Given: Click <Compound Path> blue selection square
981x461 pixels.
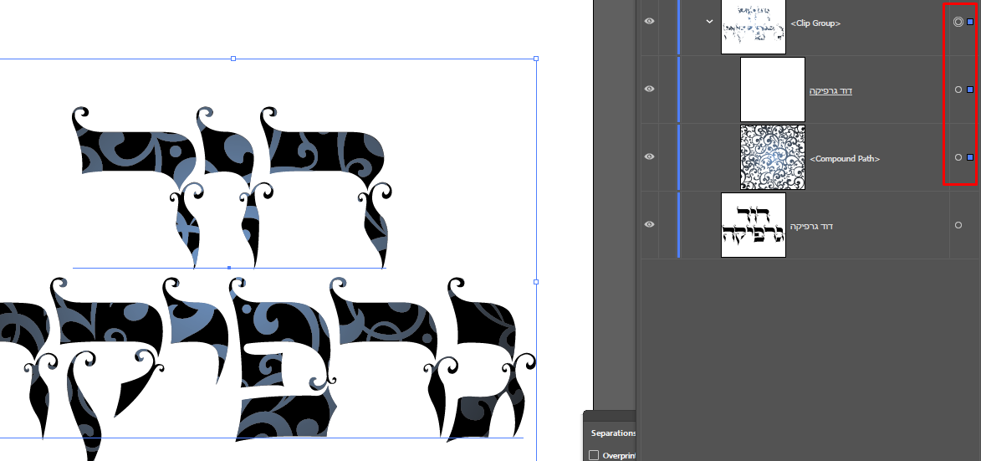Looking at the screenshot, I should pos(970,157).
